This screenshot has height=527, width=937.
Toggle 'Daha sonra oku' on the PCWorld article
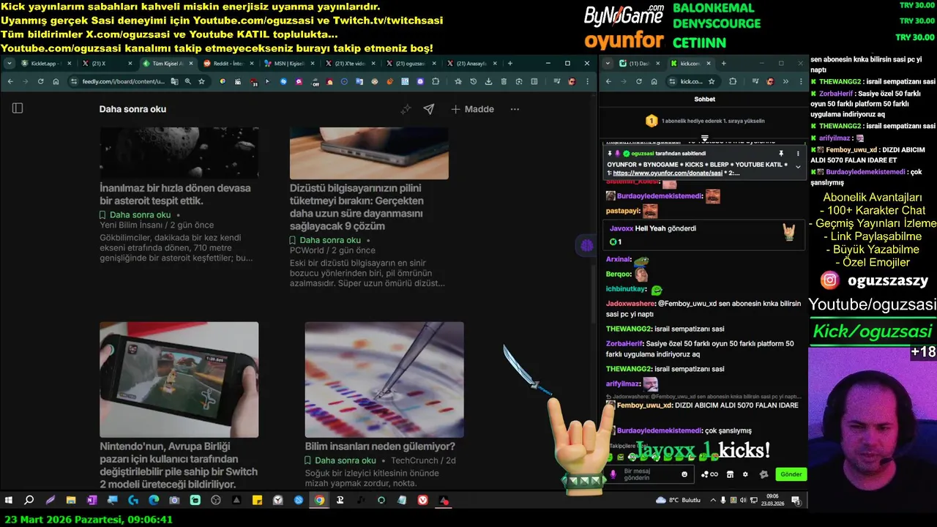[x=325, y=240]
